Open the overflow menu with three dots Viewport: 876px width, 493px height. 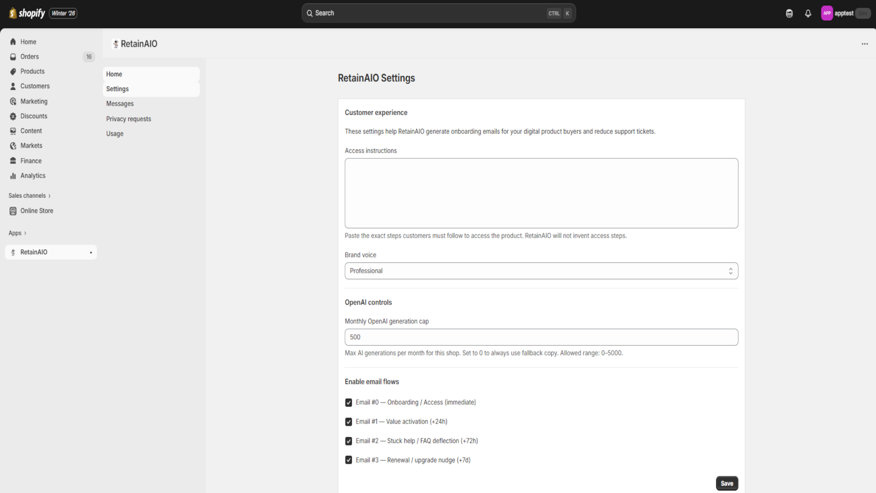[x=865, y=43]
